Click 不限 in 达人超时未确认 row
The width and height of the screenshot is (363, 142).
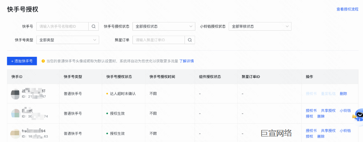click(x=153, y=94)
